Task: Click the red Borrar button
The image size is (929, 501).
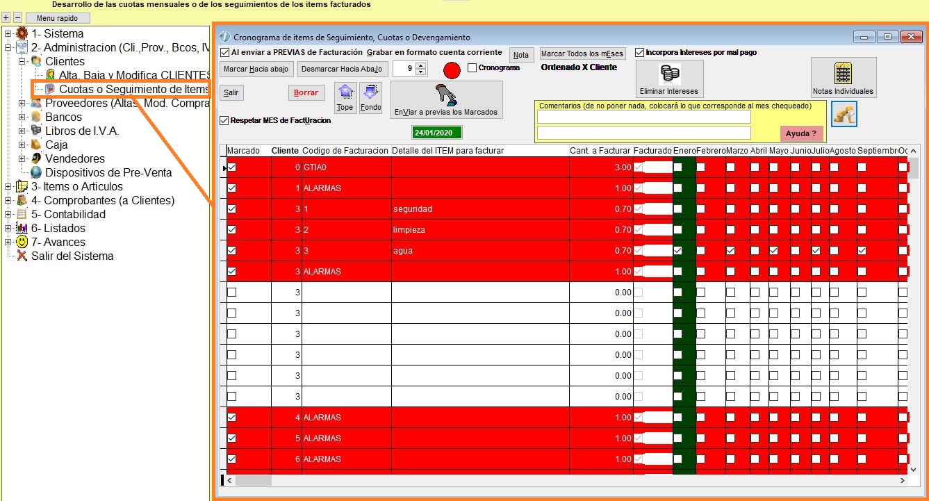Action: click(x=306, y=92)
